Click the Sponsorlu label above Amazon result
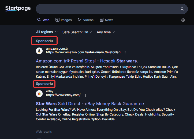 point(44,41)
